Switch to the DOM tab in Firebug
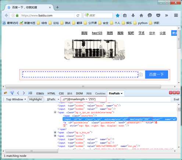The width and height of the screenshot is (182, 160). tap(79, 93)
